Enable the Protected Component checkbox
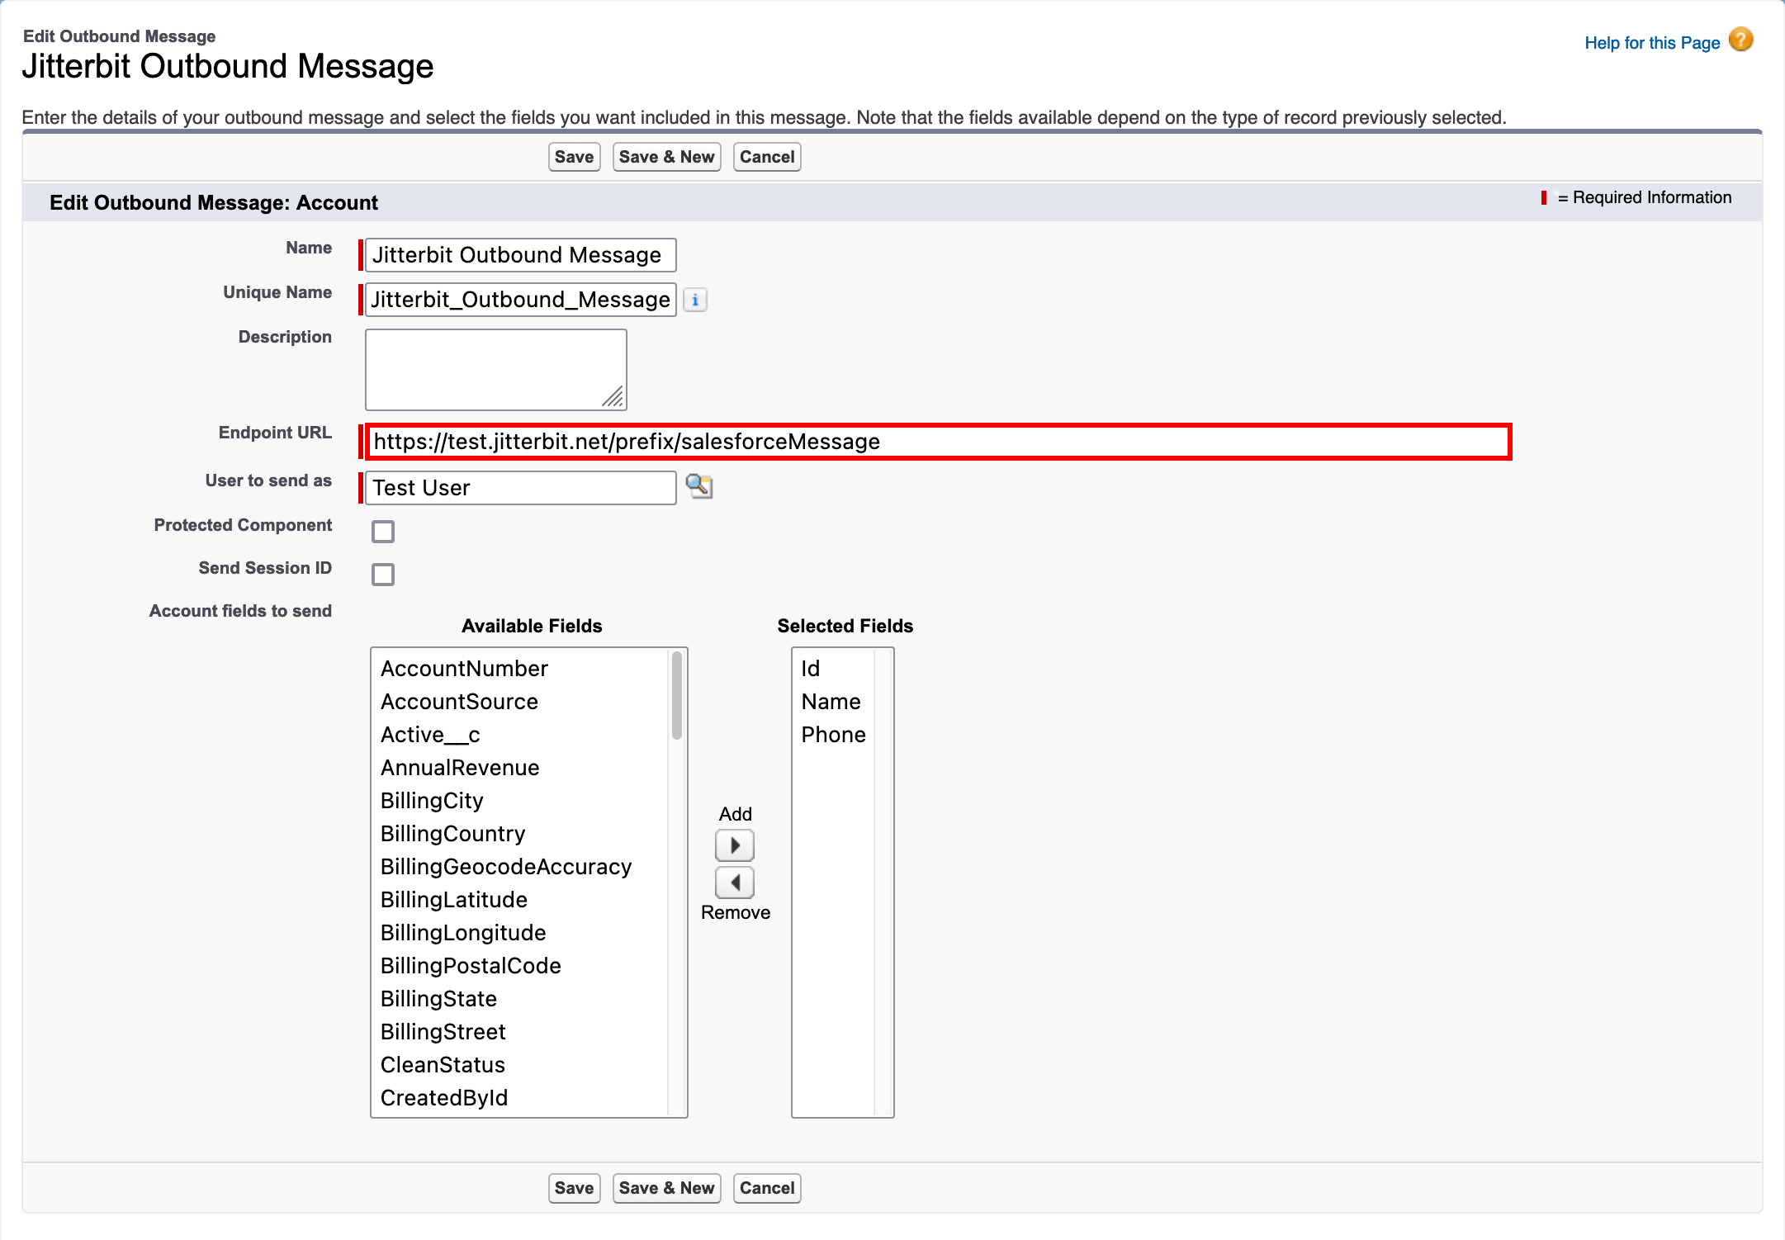This screenshot has width=1785, height=1240. coord(382,532)
